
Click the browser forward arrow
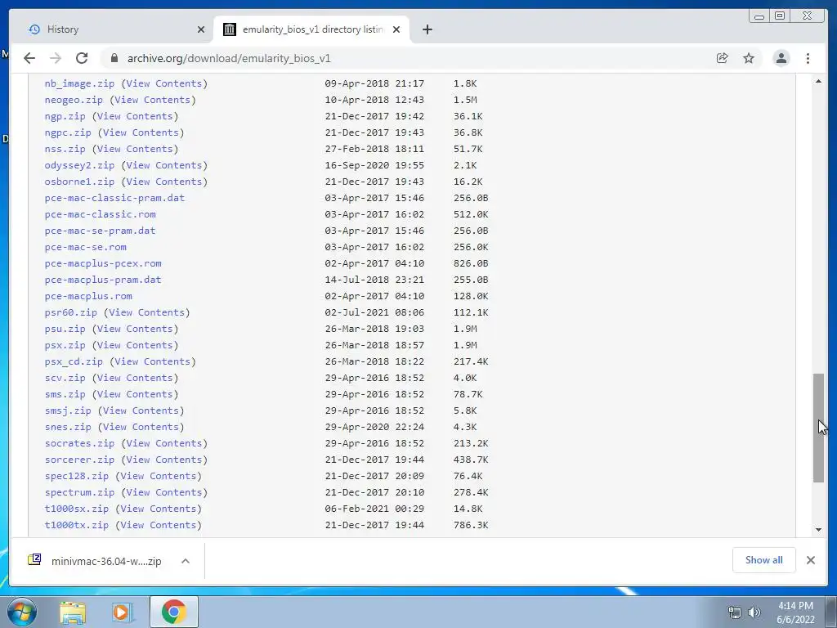[56, 58]
